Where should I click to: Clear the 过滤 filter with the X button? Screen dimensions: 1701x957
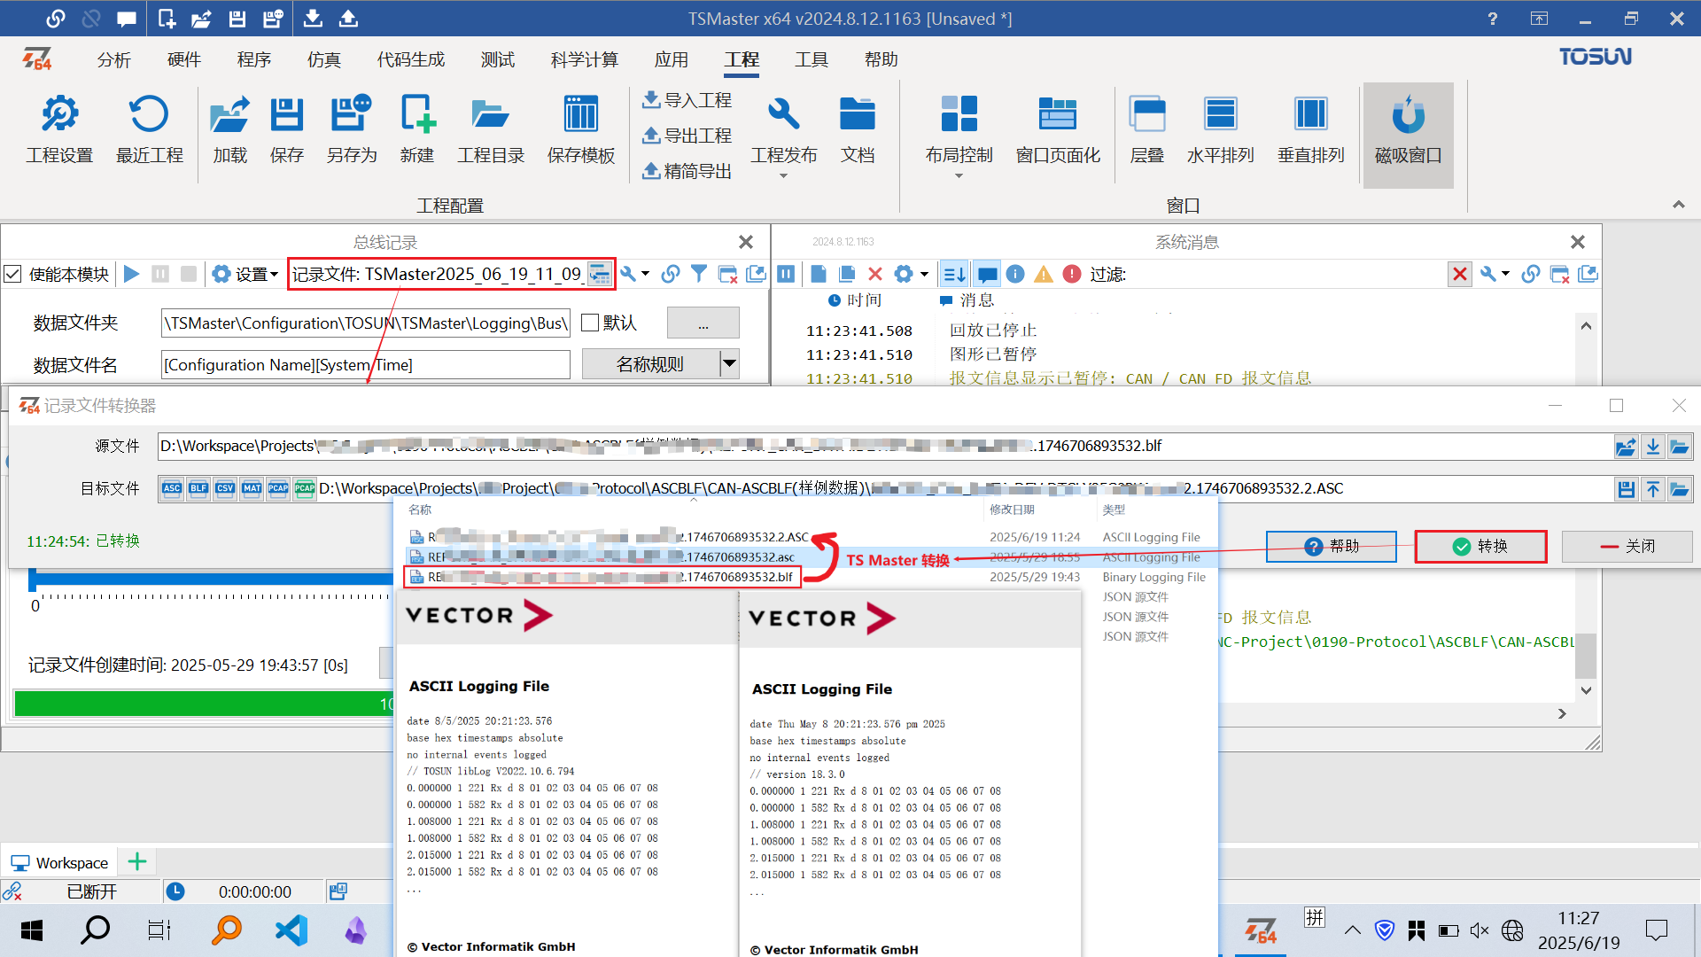click(x=1460, y=274)
